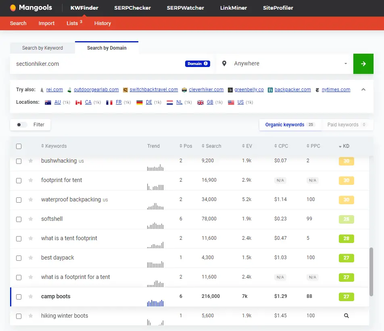384x331 pixels.
Task: Star the what is a footprint for a tent keyword
Action: tap(31, 277)
